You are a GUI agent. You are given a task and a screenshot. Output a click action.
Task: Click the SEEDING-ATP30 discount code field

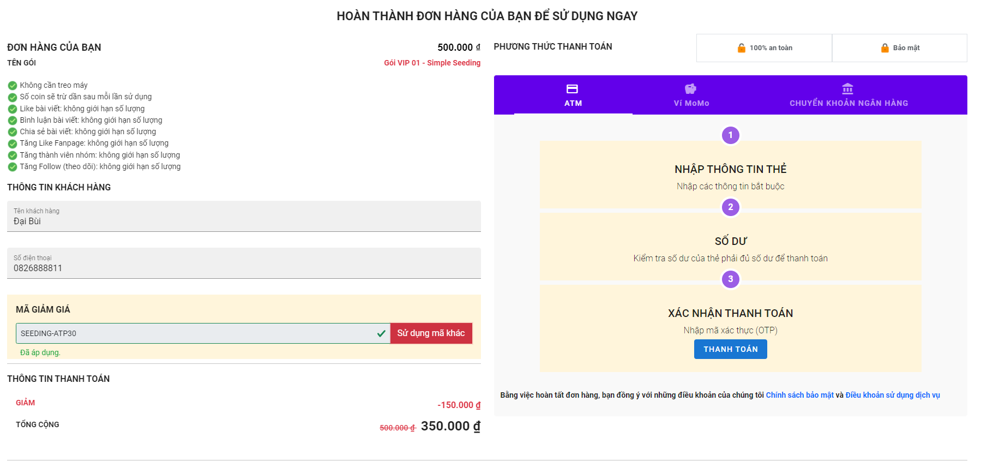[x=196, y=333]
